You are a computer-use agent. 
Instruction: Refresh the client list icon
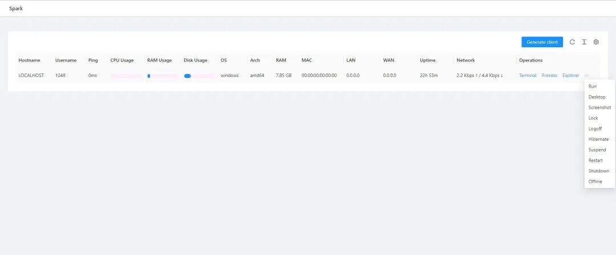(572, 42)
